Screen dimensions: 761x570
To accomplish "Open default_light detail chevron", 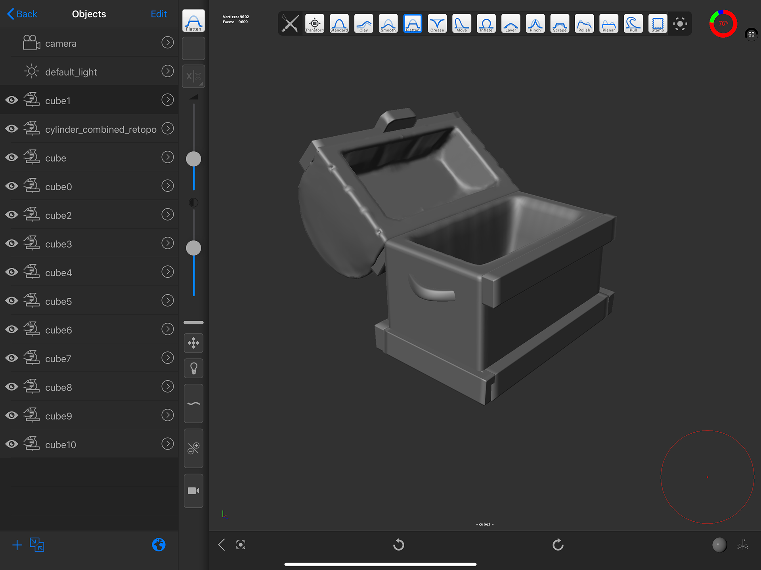I will click(168, 71).
